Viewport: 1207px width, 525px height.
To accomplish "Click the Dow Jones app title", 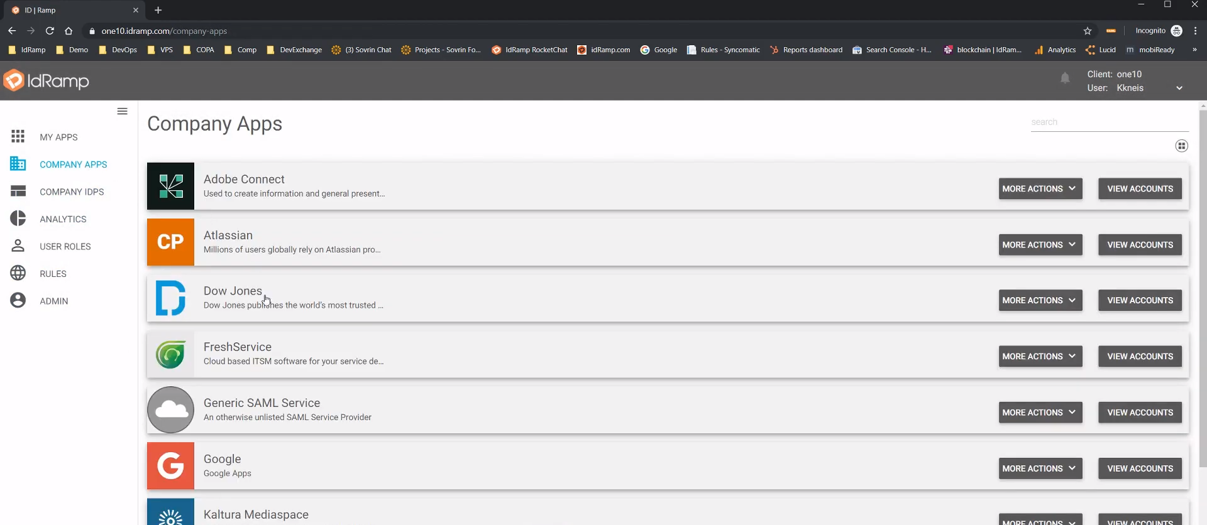I will point(233,291).
